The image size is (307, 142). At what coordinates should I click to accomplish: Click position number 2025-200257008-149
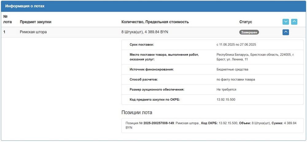[159, 123]
